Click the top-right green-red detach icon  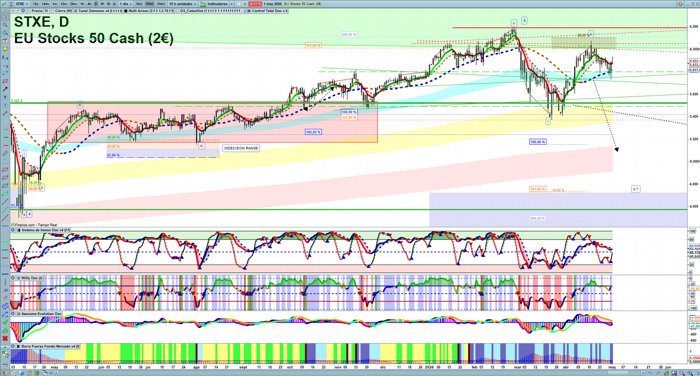click(x=680, y=4)
